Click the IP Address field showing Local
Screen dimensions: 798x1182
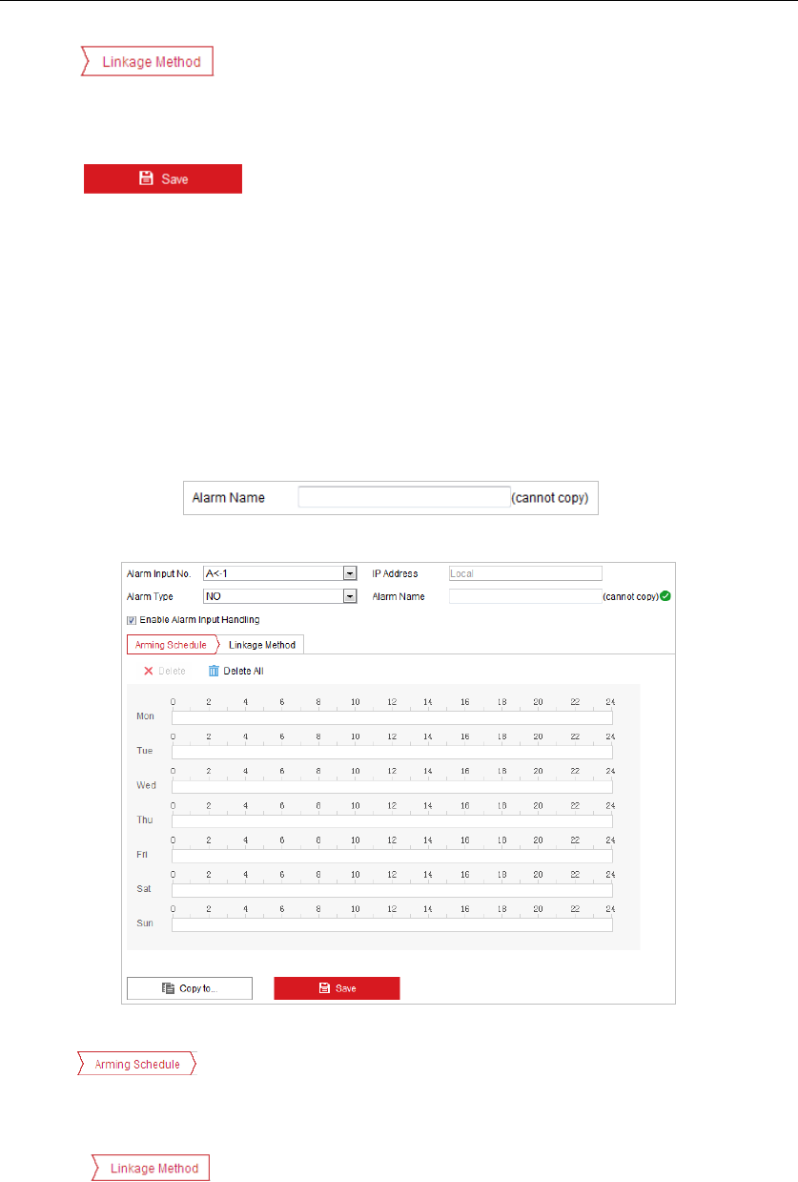pos(524,574)
